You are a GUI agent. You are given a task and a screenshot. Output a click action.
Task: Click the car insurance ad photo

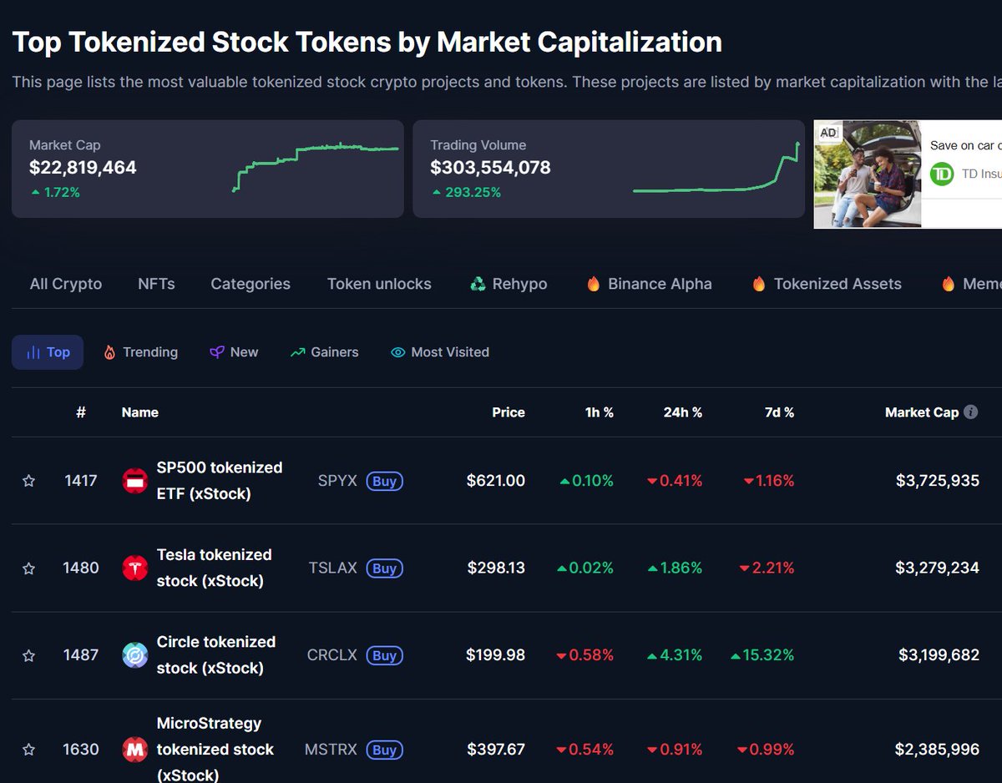click(x=868, y=174)
